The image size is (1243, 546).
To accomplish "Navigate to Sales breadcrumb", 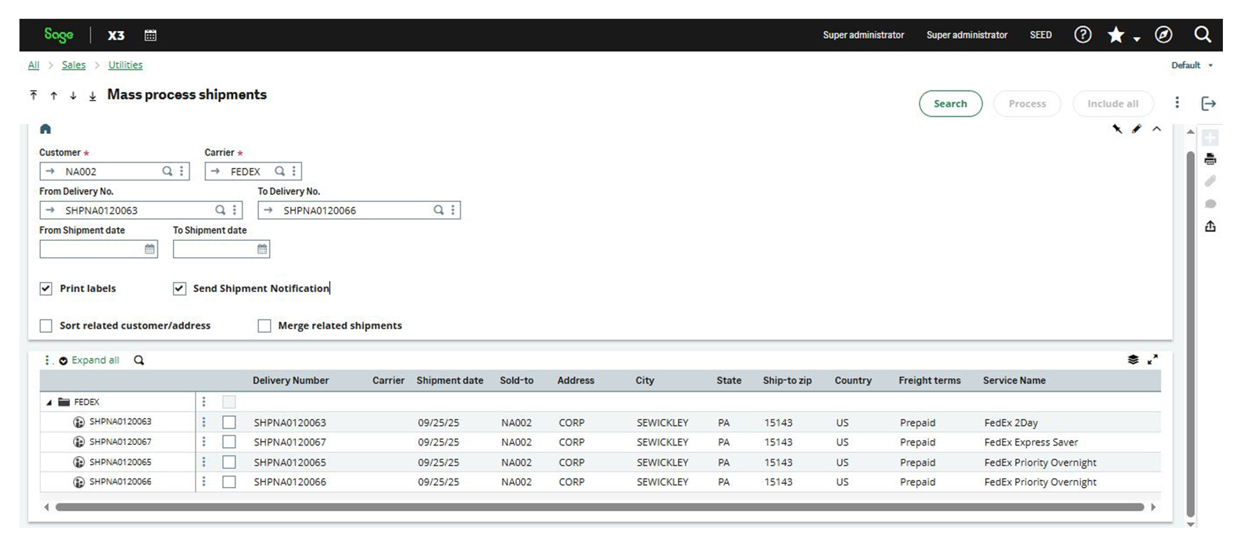I will tap(73, 65).
